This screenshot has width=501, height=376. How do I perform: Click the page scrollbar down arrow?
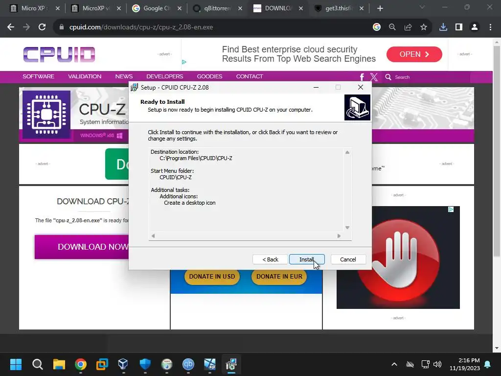tap(497, 348)
